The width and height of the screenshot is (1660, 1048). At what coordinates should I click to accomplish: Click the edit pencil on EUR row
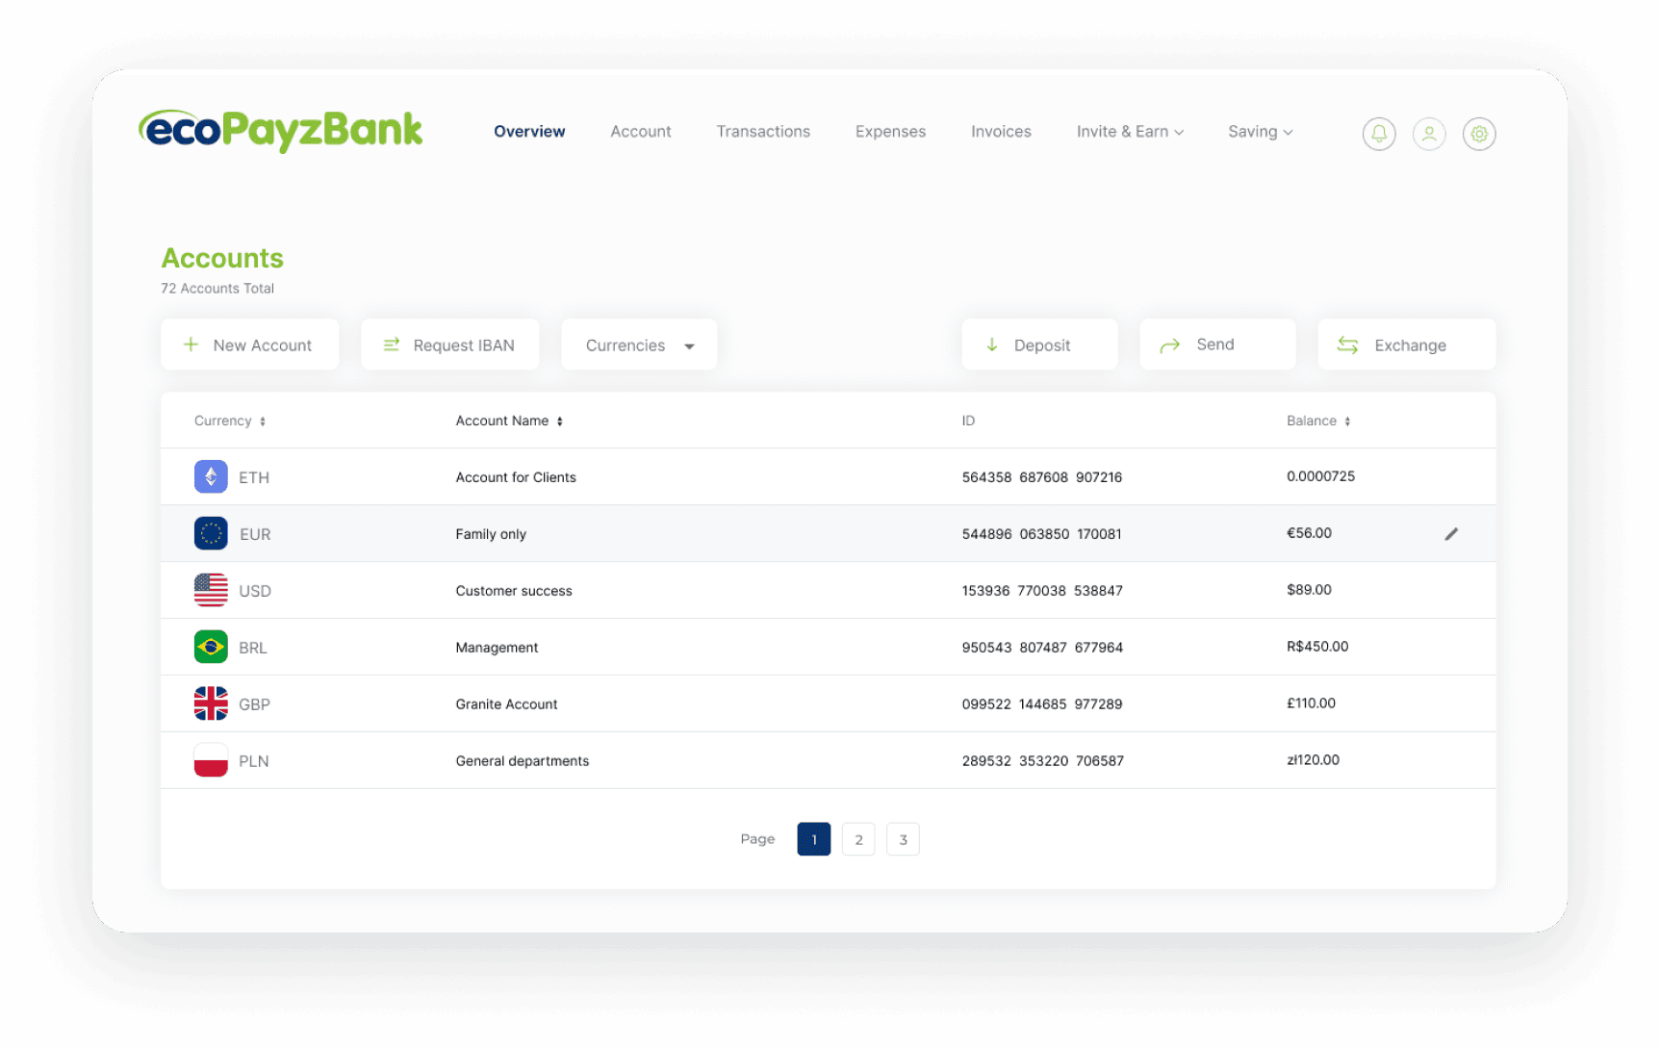(x=1450, y=534)
